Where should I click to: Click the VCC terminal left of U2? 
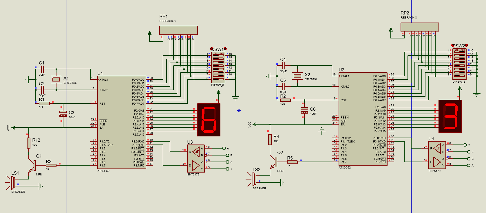coord(254,125)
